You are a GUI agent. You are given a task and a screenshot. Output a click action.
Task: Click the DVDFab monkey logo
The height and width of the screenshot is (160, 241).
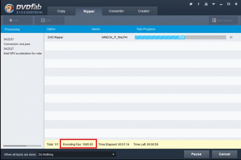tap(9, 9)
